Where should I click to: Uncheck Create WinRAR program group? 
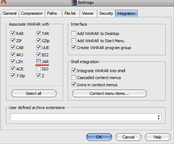[74, 48]
